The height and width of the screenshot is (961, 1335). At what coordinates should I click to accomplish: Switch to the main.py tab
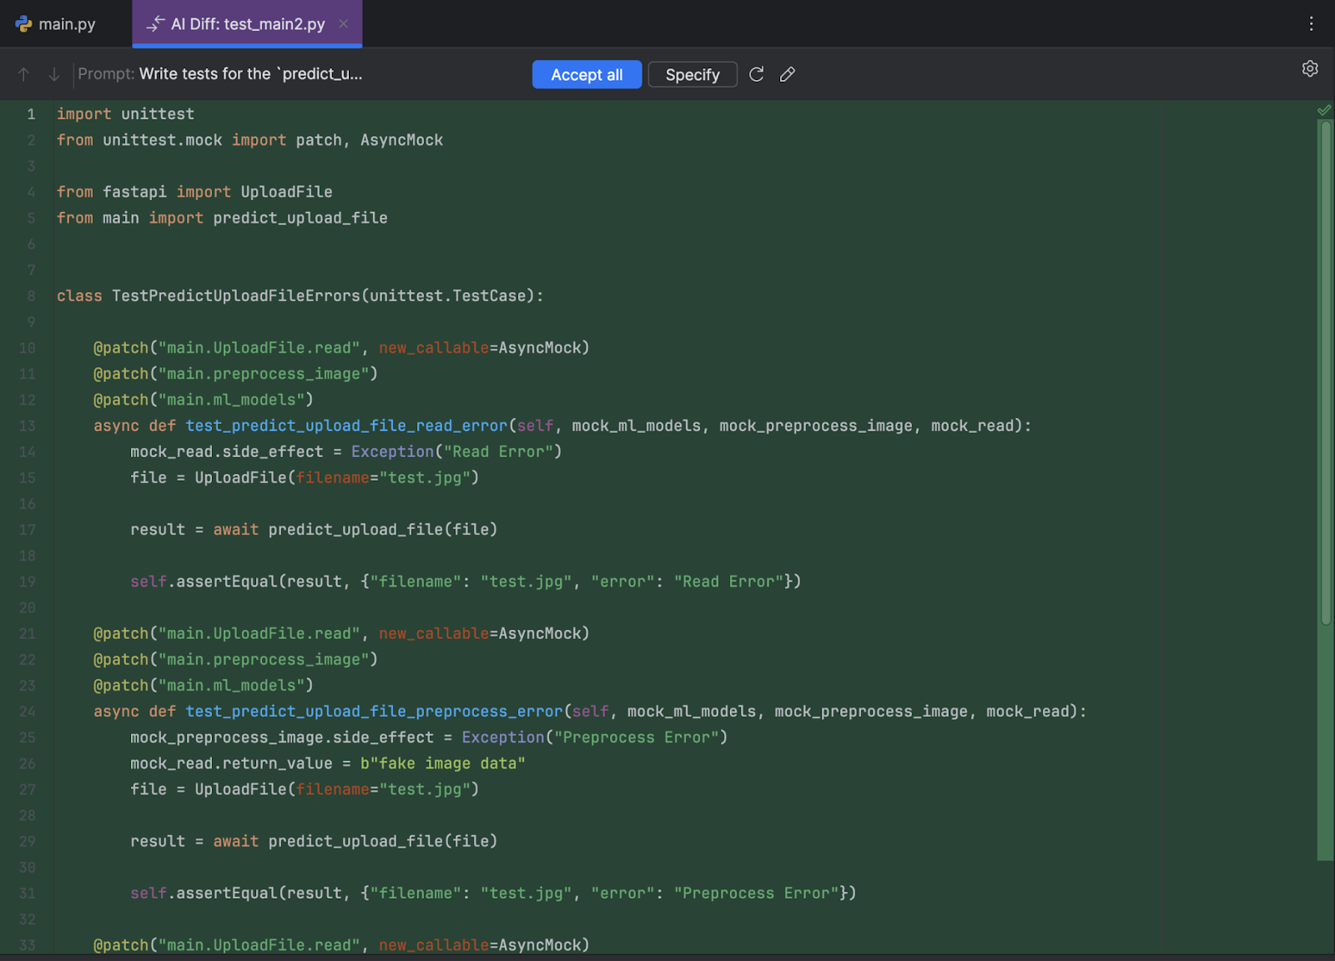click(x=56, y=24)
